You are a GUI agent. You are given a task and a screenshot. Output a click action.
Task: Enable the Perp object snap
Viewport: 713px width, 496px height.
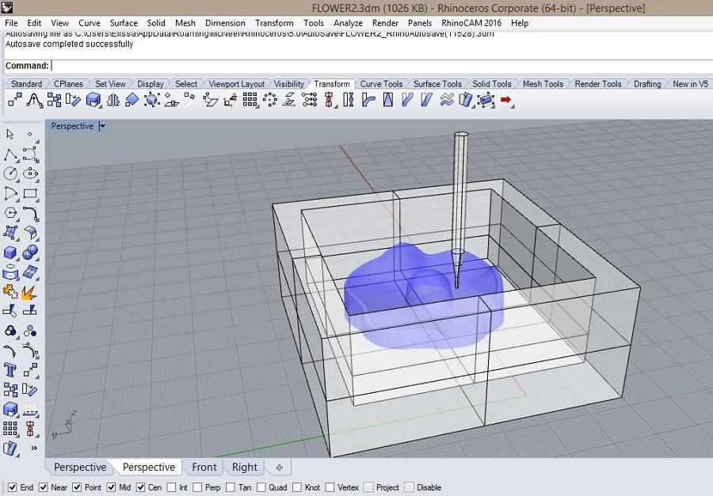(x=197, y=487)
